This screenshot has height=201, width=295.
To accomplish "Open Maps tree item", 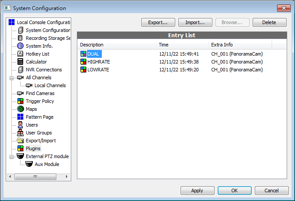I will point(31,109).
